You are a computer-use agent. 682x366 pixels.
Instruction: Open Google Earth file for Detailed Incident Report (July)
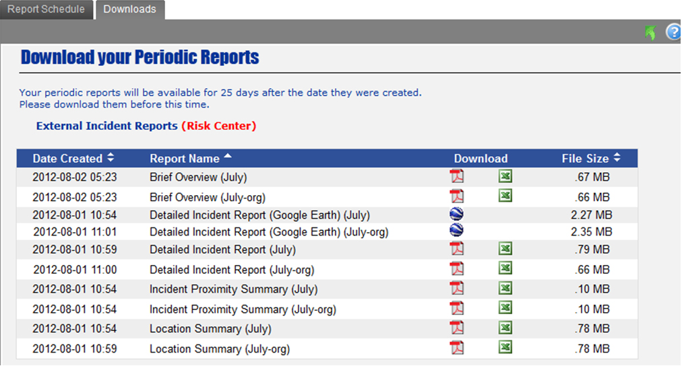pos(457,215)
